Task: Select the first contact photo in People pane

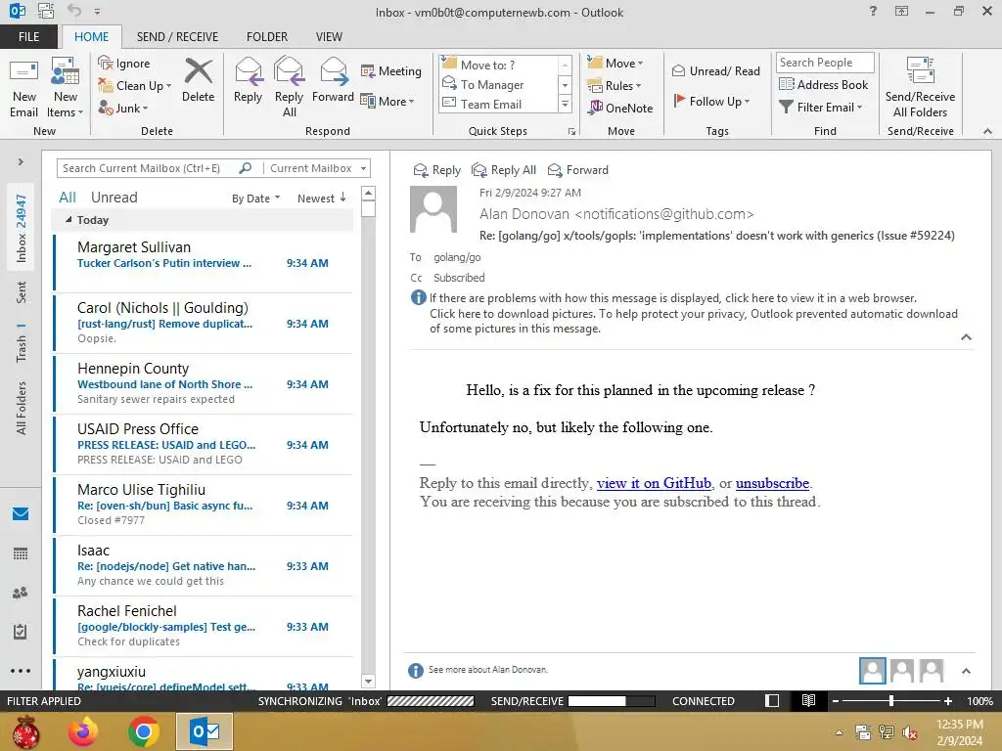Action: (872, 671)
